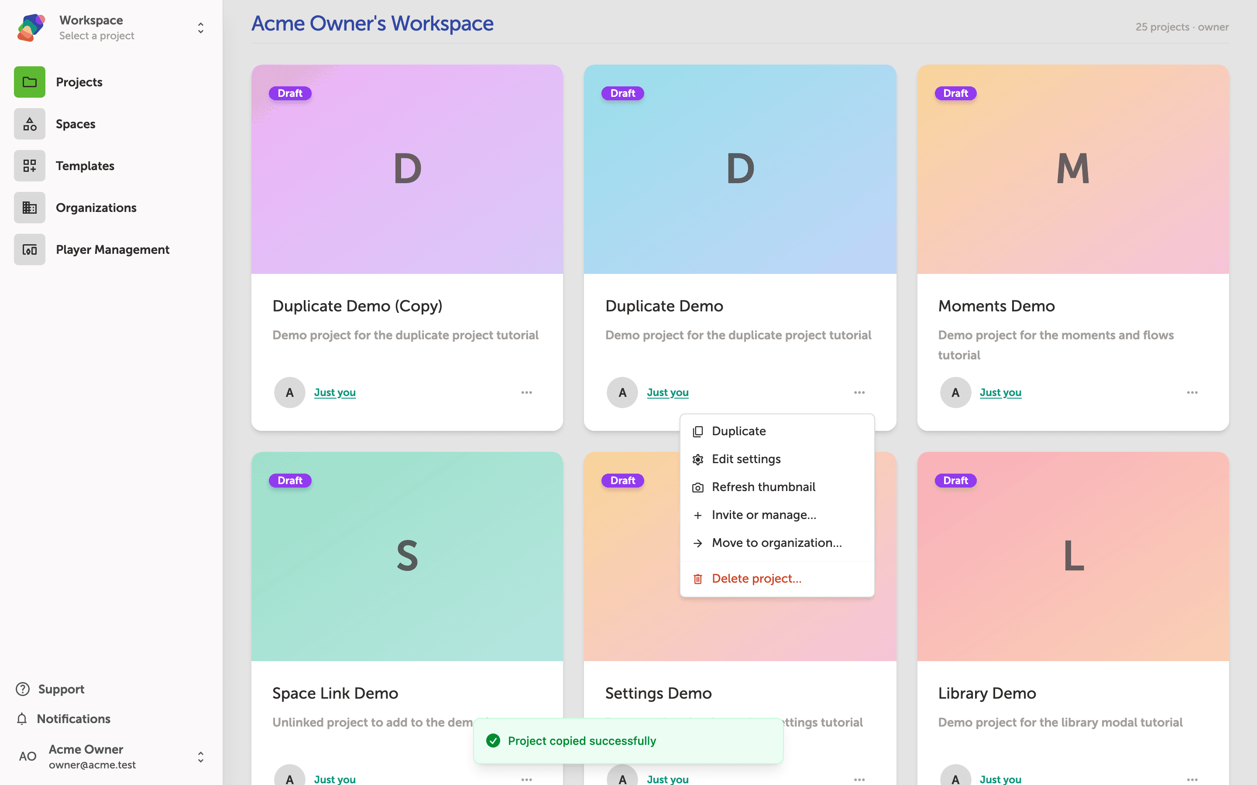Click the Moments Demo project title
This screenshot has height=785, width=1257.
(996, 306)
